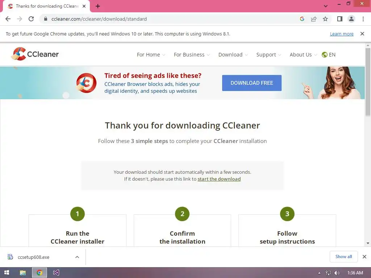The width and height of the screenshot is (371, 278).
Task: Click 'Thank you for downloading CCleaner' heading
Action: coord(182,126)
